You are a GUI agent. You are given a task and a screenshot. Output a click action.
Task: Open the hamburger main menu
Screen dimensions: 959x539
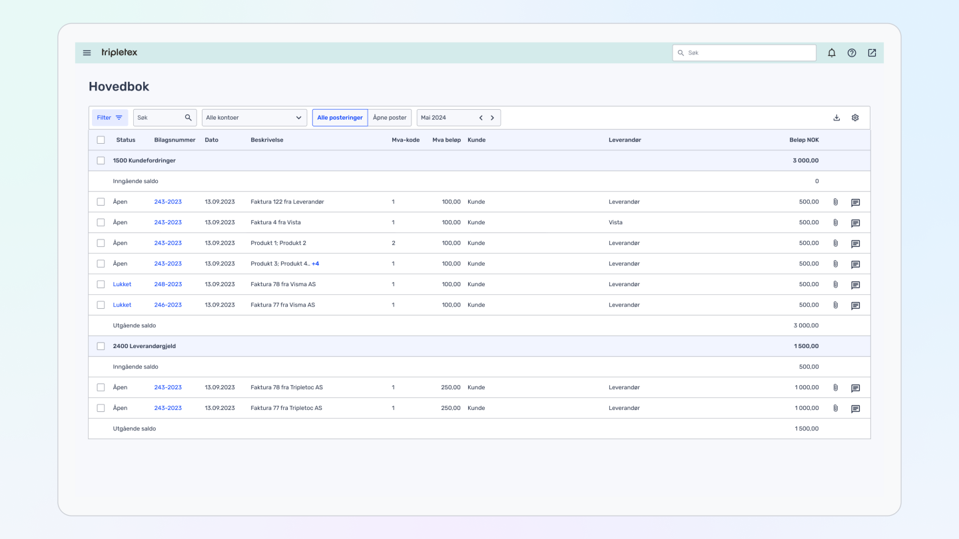87,53
